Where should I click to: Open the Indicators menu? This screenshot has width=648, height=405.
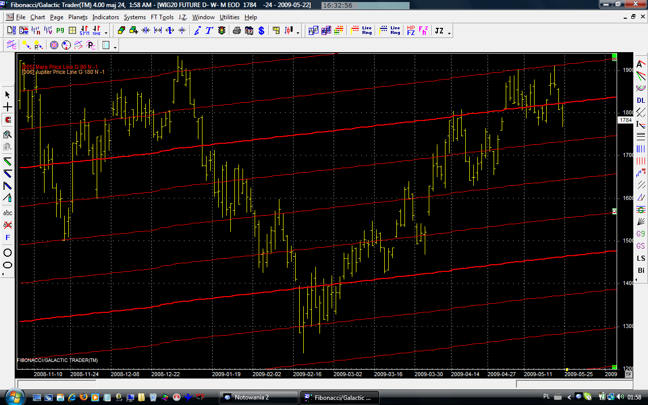pos(105,17)
